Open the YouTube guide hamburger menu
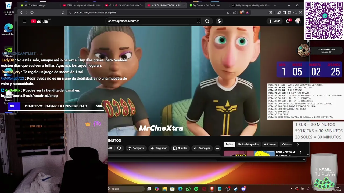The height and width of the screenshot is (193, 344). pyautogui.click(x=24, y=21)
